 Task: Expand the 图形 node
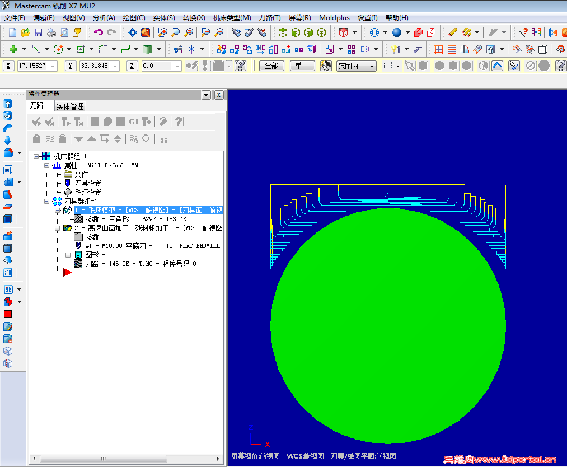click(68, 255)
